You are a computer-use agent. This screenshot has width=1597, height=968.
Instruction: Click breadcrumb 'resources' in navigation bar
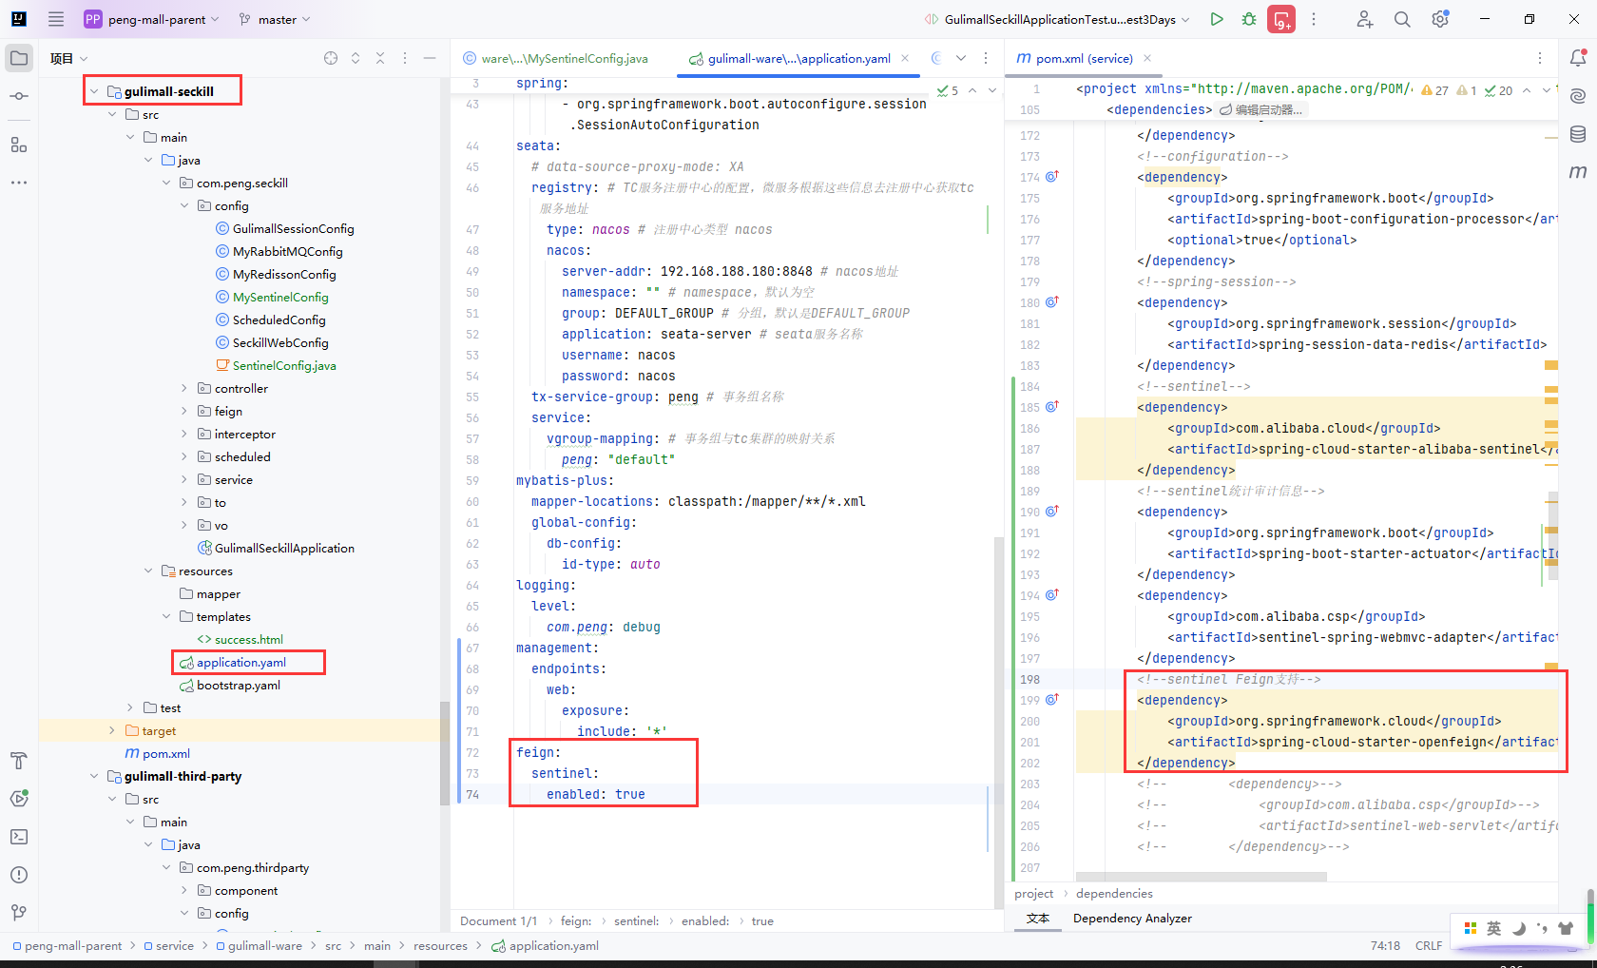[x=440, y=946]
